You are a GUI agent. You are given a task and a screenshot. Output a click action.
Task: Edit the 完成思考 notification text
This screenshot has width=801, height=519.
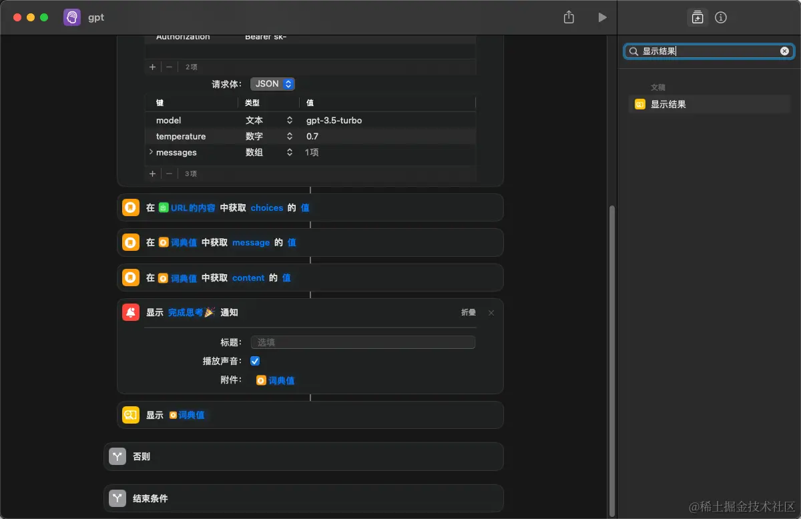(191, 312)
